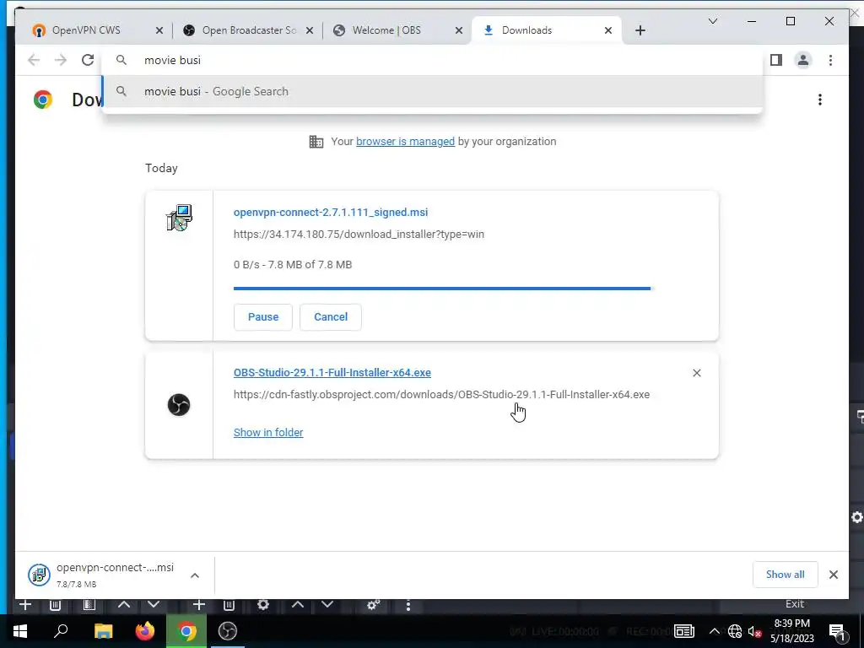Click the address bar text 'movie busi'
The height and width of the screenshot is (648, 864).
coord(172,60)
